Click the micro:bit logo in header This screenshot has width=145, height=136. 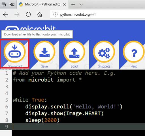pos(30,28)
